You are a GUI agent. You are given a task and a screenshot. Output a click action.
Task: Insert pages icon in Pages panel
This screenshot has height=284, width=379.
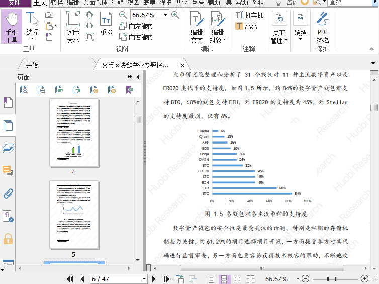(x=94, y=90)
